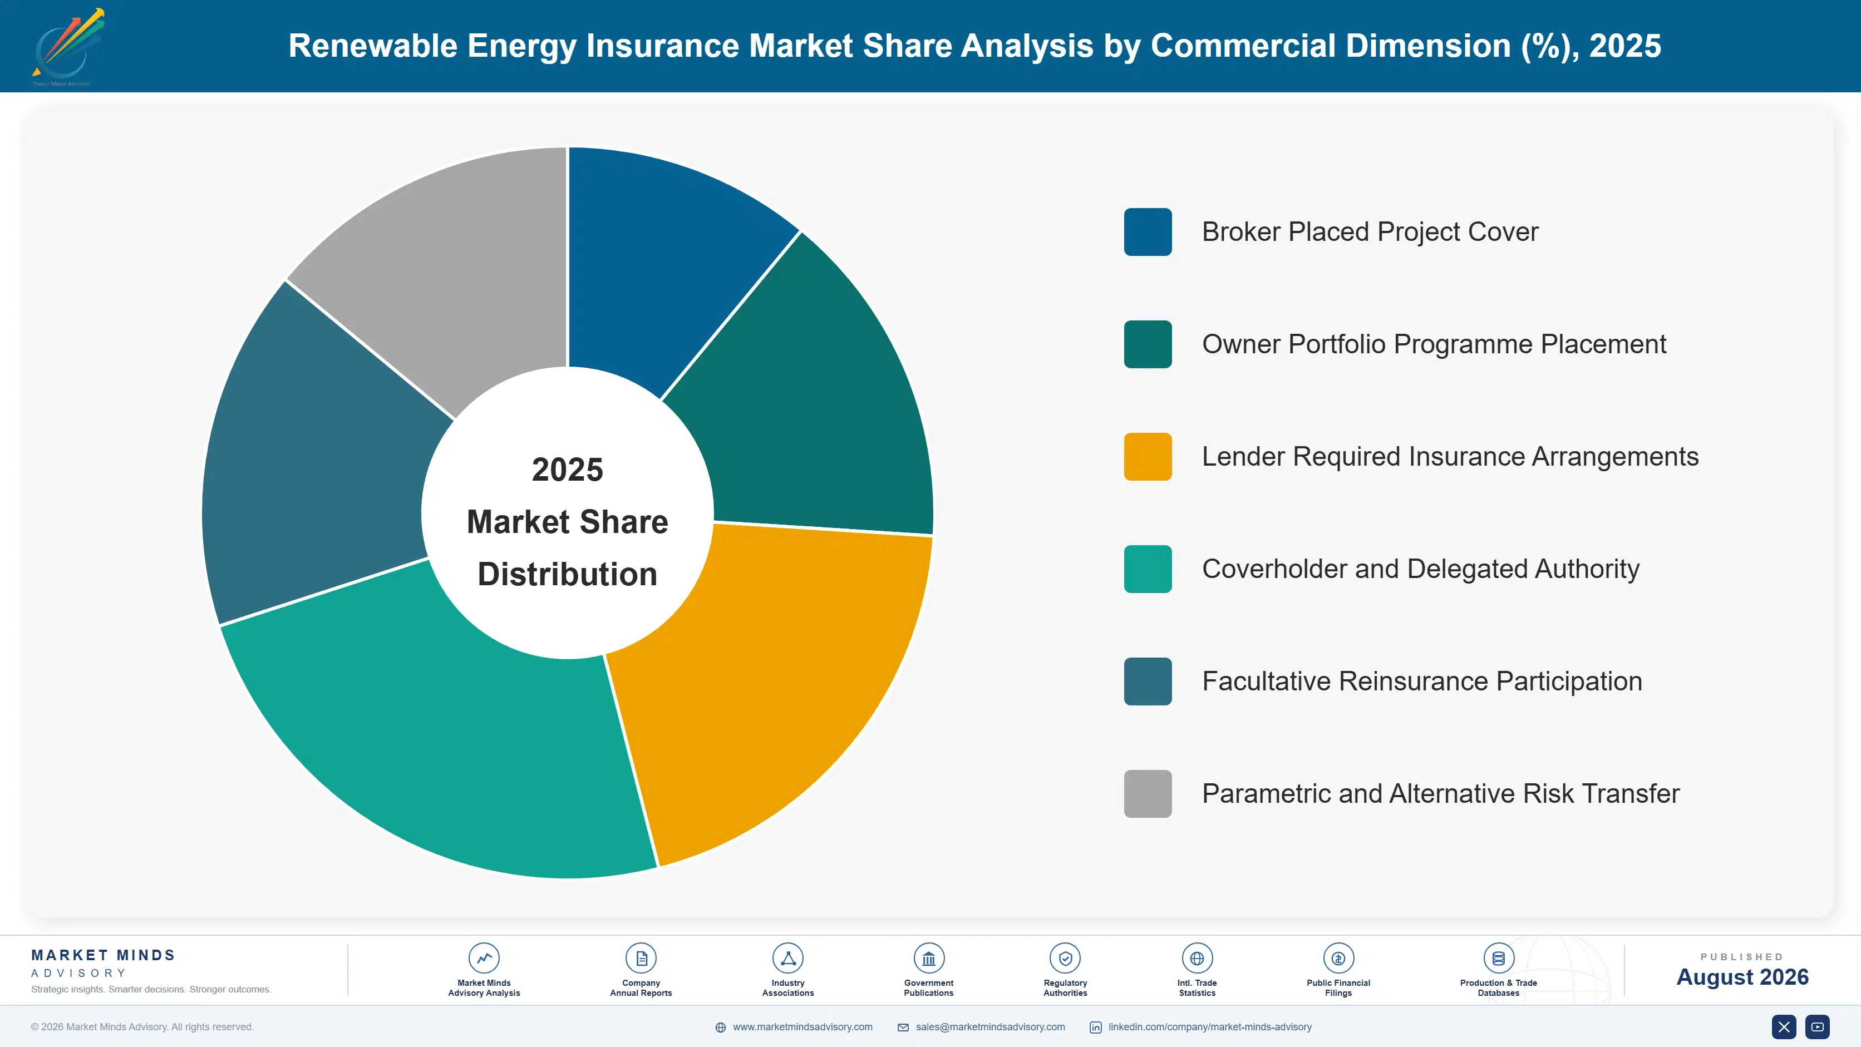The width and height of the screenshot is (1861, 1047).
Task: Click 'Broker Placed Project Cover' legend label
Action: [1370, 232]
